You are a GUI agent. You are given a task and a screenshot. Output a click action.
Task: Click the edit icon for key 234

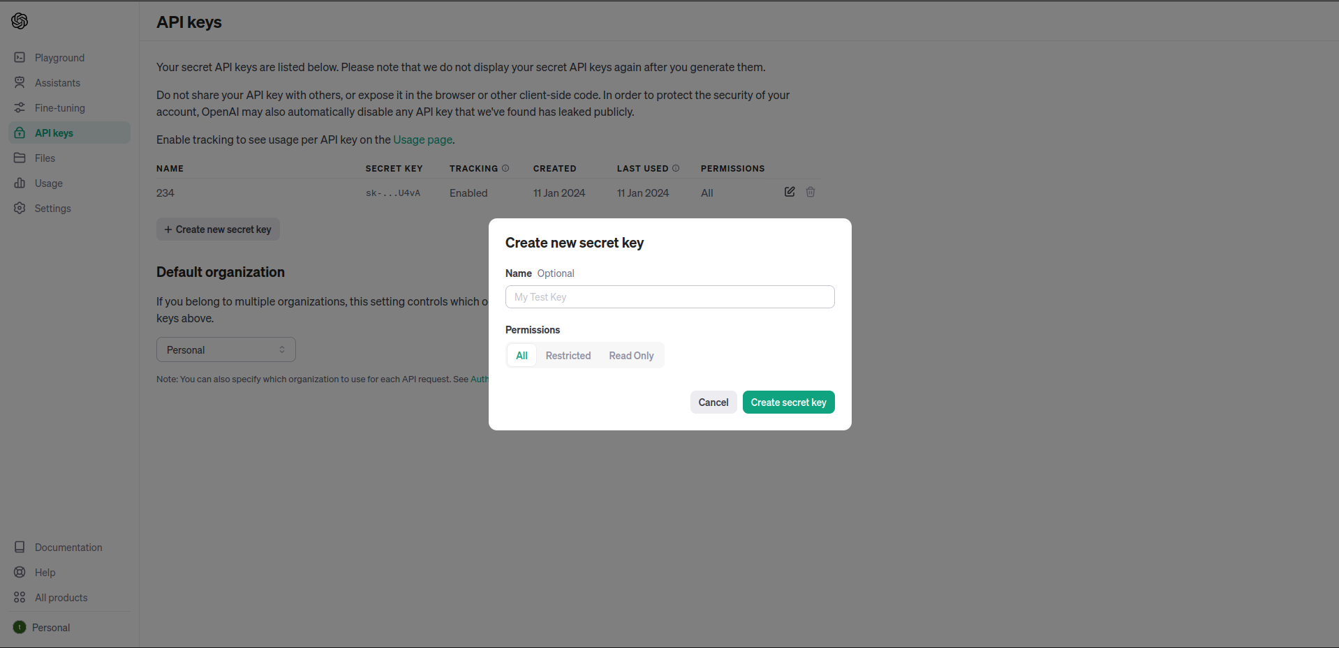click(x=790, y=192)
